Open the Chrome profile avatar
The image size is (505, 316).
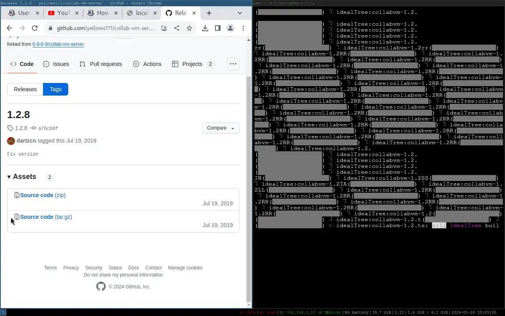click(x=230, y=28)
